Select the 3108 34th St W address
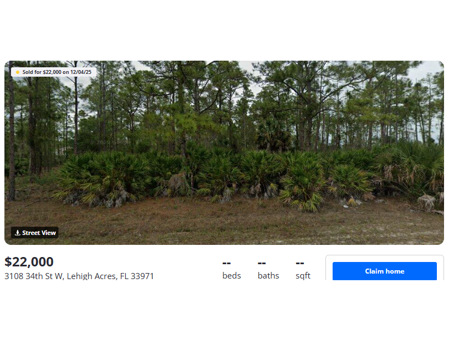The width and height of the screenshot is (449, 337). click(34, 276)
